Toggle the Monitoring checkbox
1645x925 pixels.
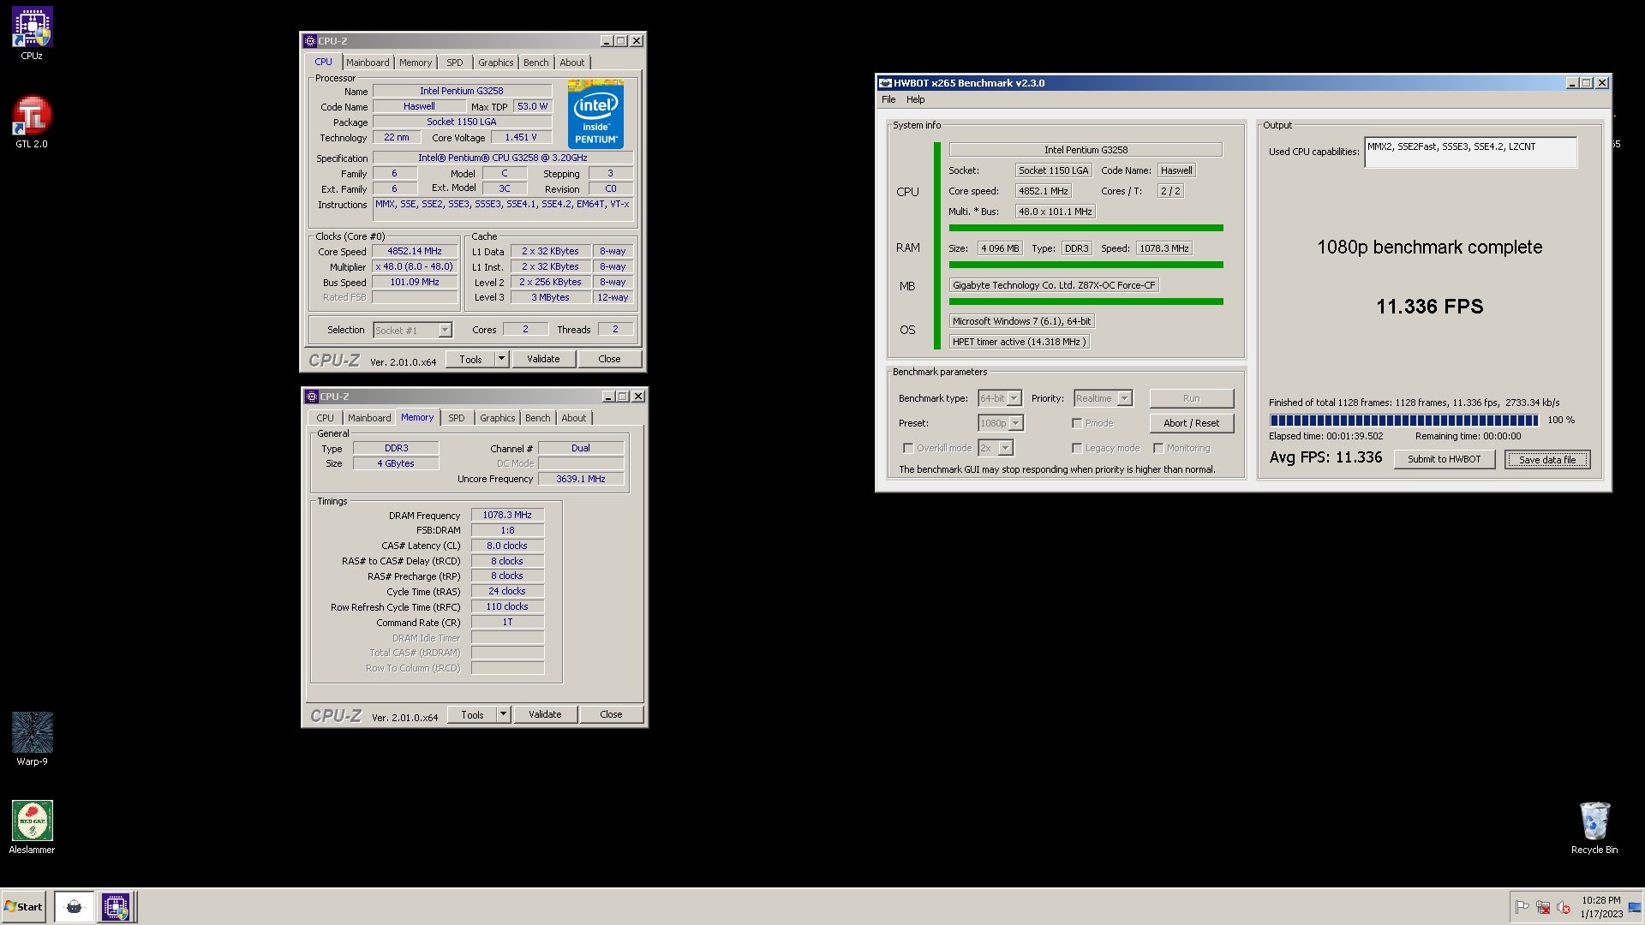[1158, 448]
